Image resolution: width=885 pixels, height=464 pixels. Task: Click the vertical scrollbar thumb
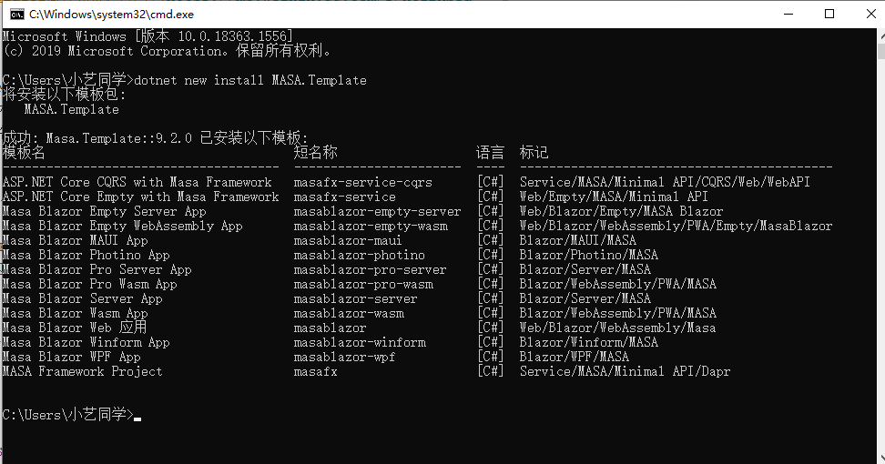[881, 51]
